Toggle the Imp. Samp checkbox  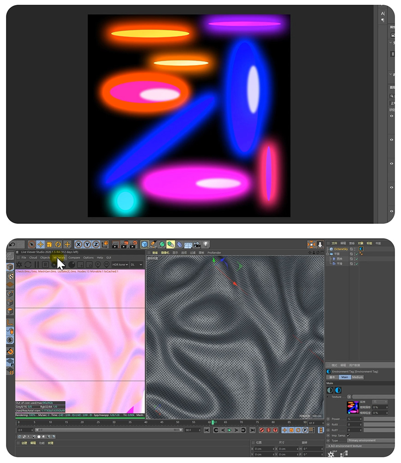point(348,435)
